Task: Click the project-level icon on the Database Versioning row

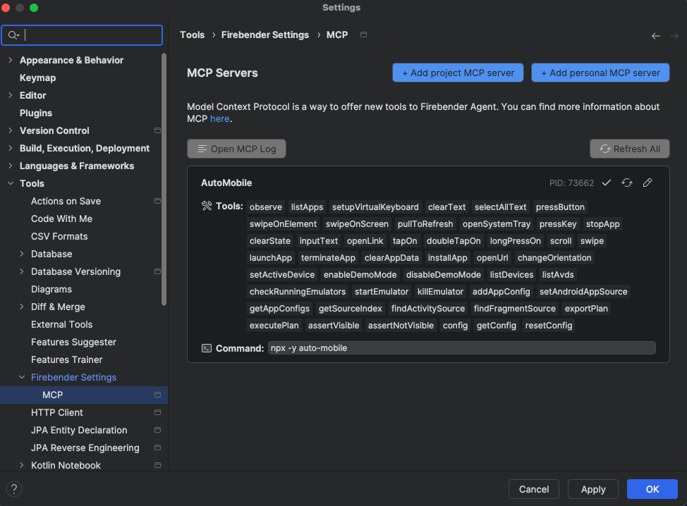Action: pos(157,271)
